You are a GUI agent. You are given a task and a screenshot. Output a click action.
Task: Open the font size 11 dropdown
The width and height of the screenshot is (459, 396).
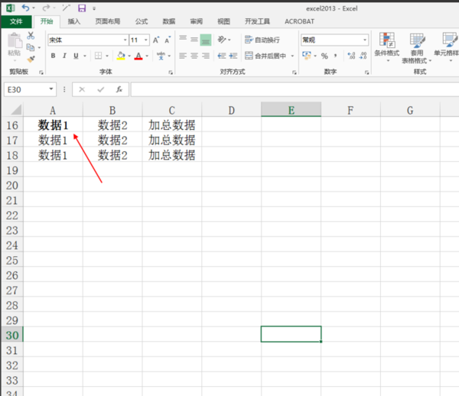146,40
